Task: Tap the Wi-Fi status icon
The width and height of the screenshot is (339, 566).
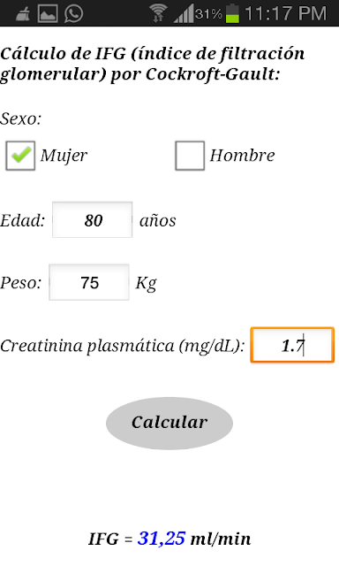Action: tap(158, 13)
